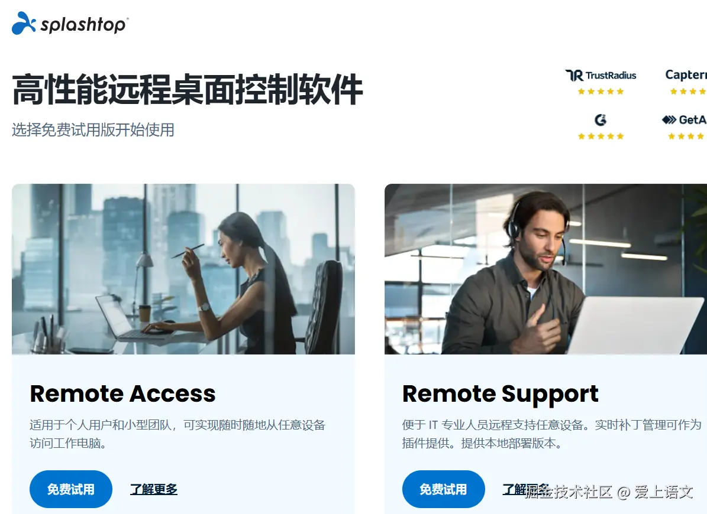Start the Remote Support free trial (免费试用)
This screenshot has height=514, width=707.
443,489
